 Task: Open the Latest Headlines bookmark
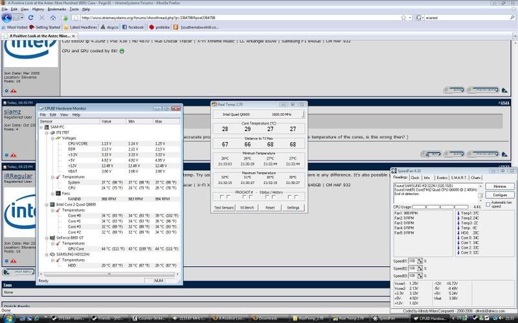point(80,27)
